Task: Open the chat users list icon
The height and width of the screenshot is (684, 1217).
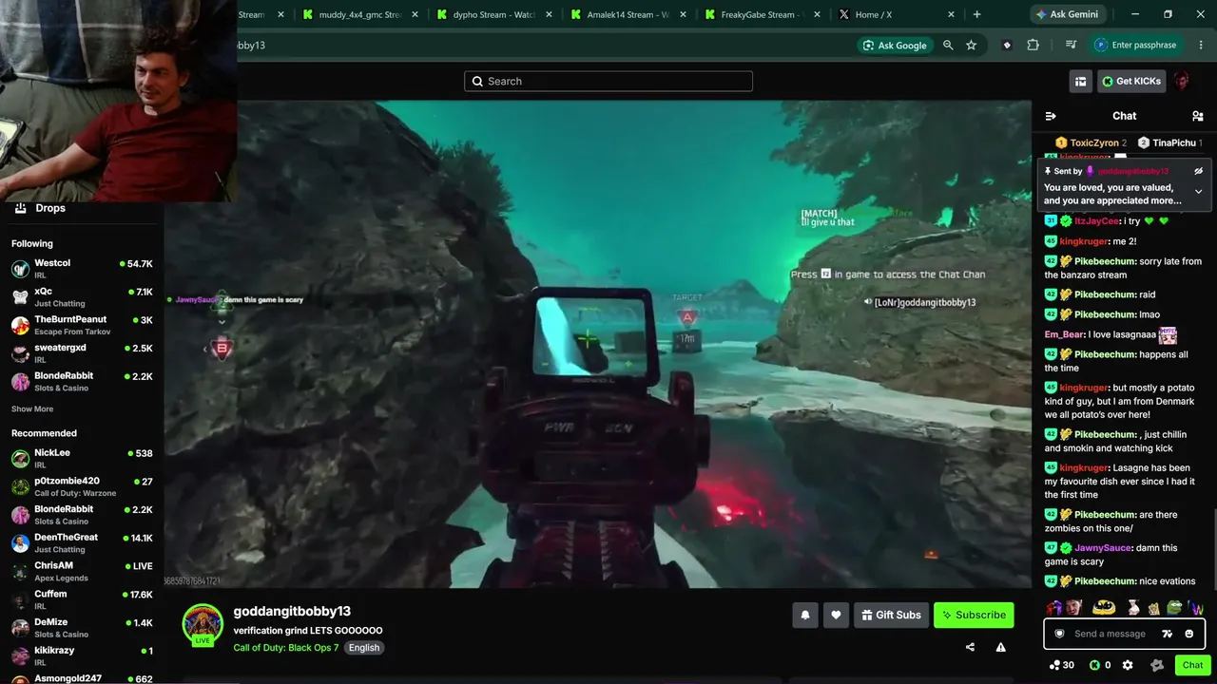Action: [1198, 116]
